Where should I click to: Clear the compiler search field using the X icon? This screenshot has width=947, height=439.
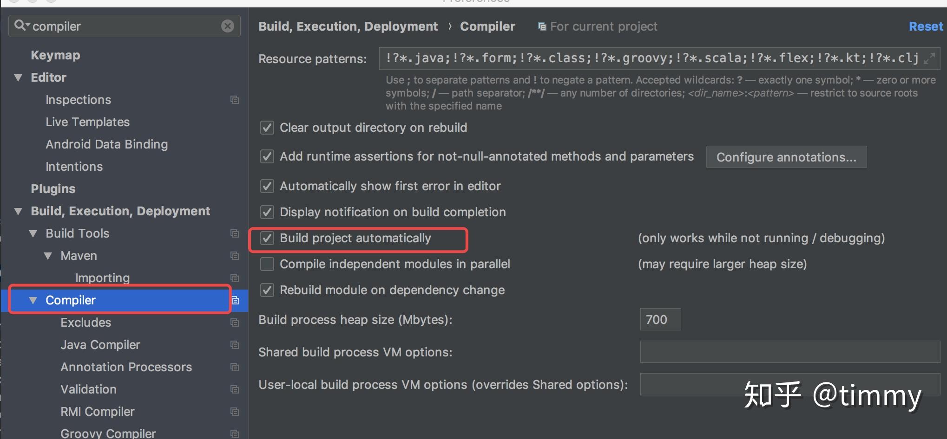[x=227, y=26]
